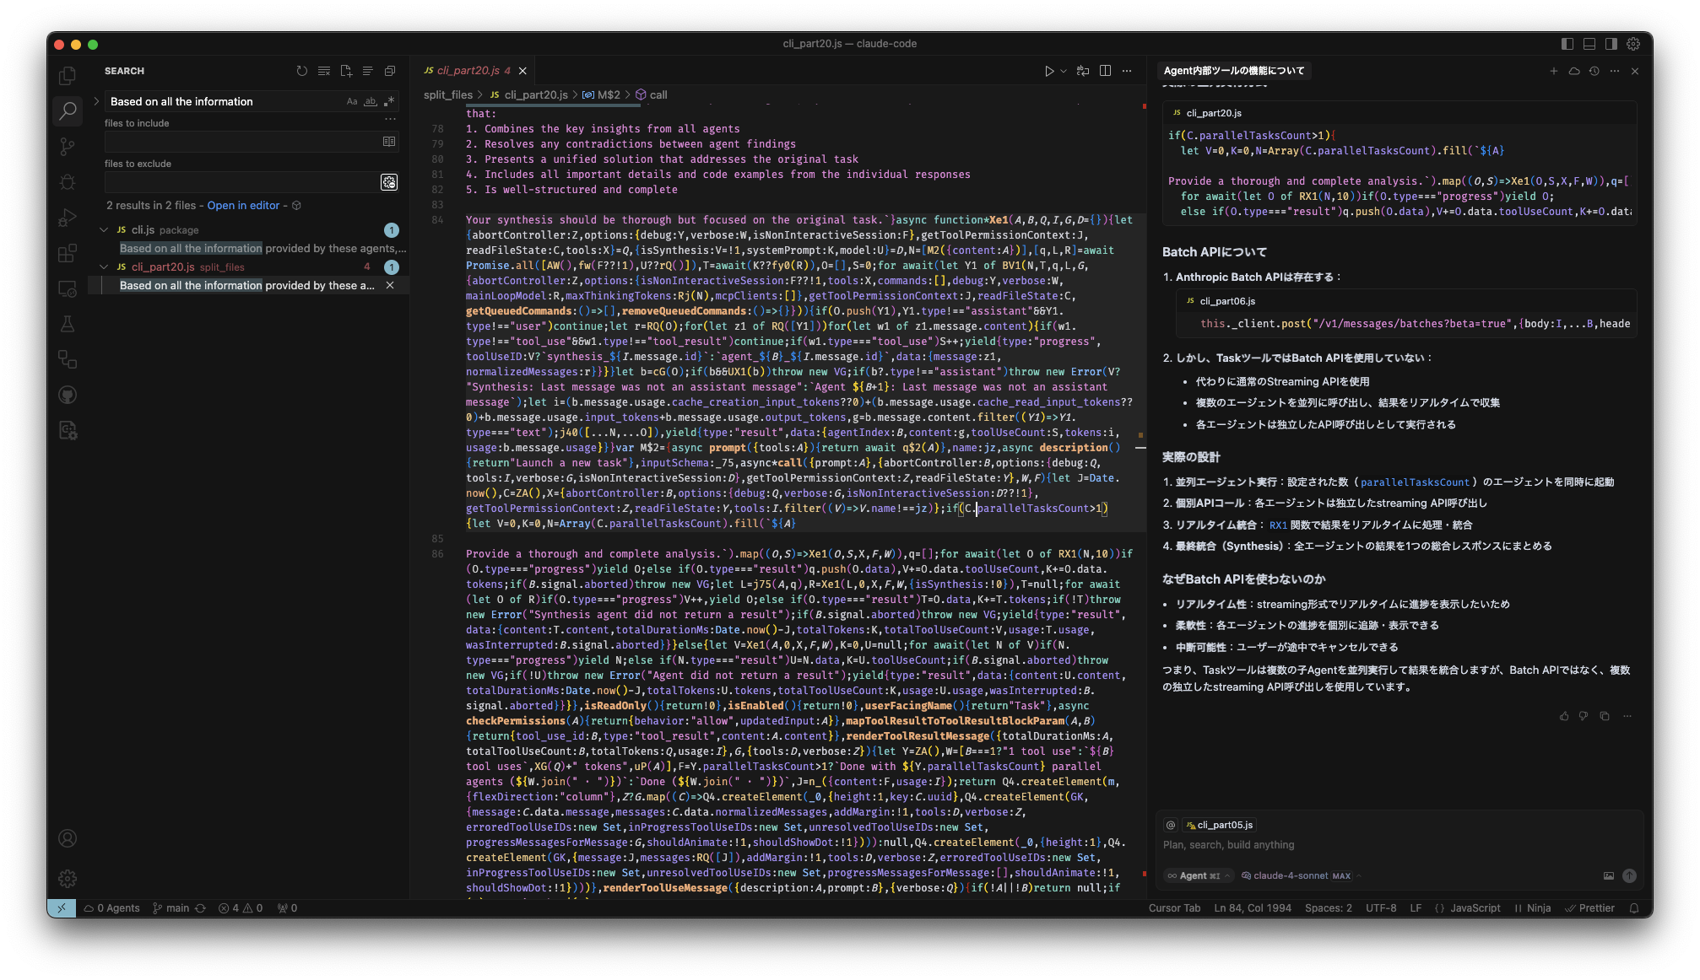The height and width of the screenshot is (980, 1700).
Task: Toggle Match Case in search box
Action: (x=352, y=101)
